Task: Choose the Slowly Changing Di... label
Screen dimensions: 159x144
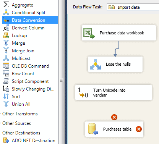Action: pyautogui.click(x=33, y=89)
